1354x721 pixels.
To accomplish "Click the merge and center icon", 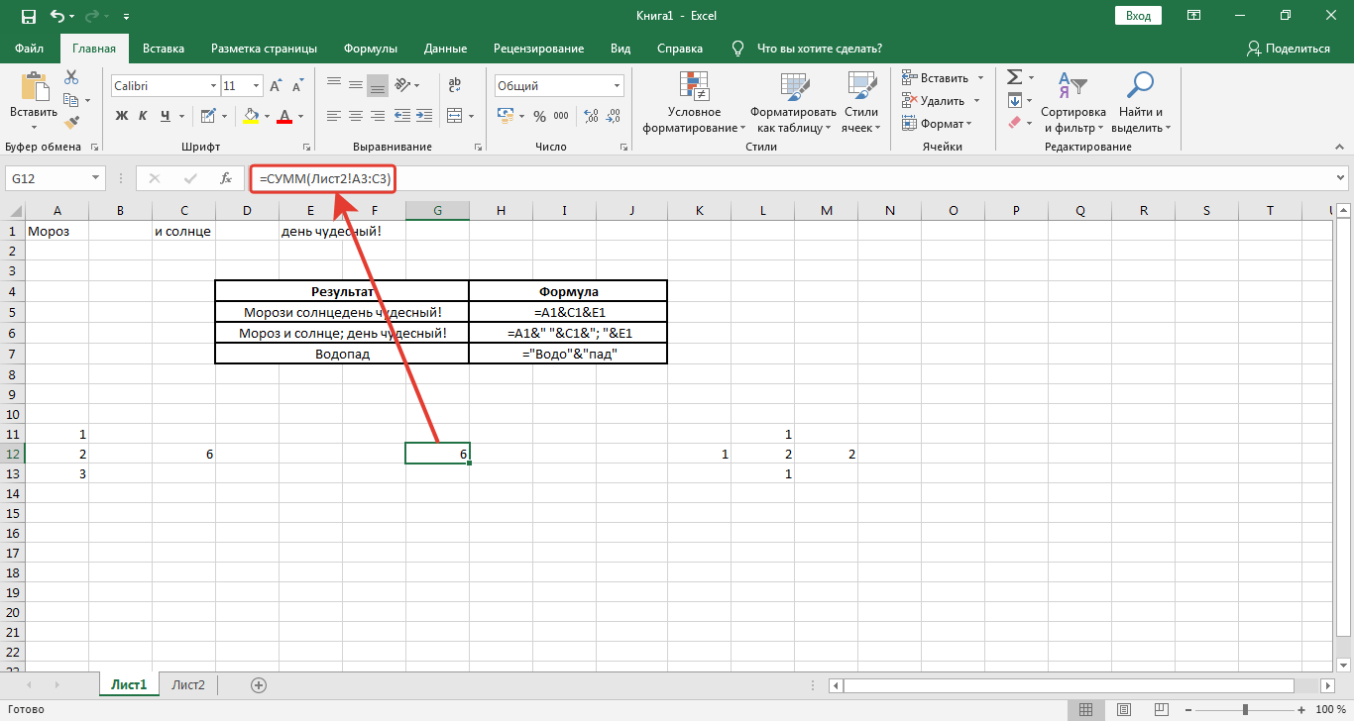I will click(454, 116).
